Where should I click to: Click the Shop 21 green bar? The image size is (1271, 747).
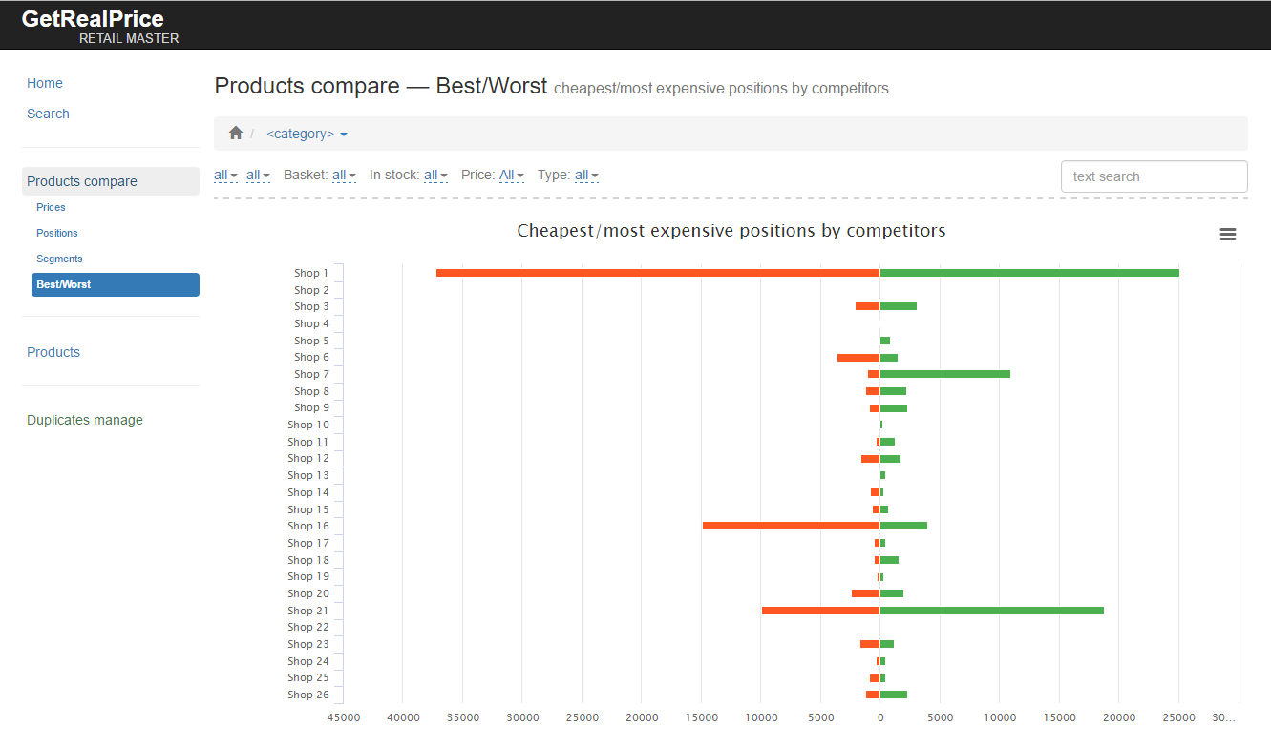(992, 611)
